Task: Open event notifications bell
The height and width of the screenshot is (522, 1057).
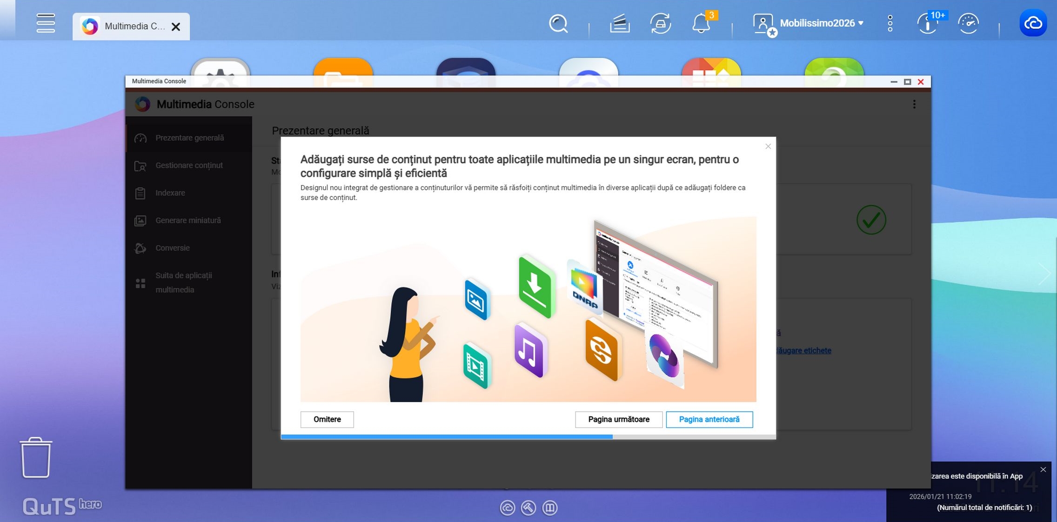Action: (x=701, y=23)
